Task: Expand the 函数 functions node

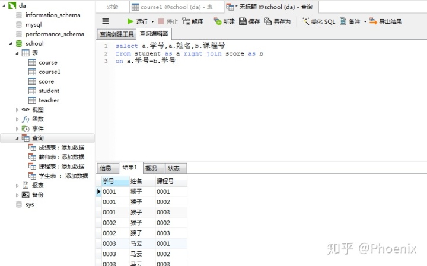Action: (x=17, y=119)
